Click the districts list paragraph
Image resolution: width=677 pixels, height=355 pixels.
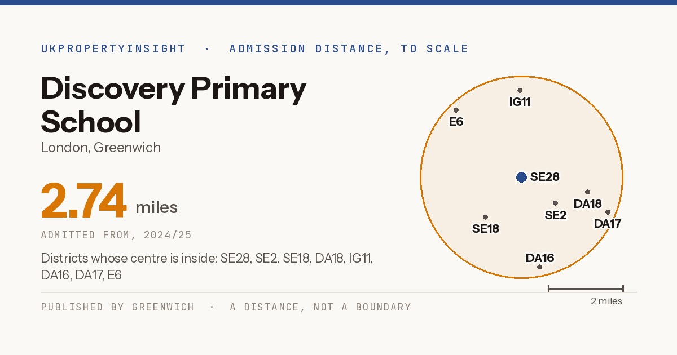click(207, 267)
